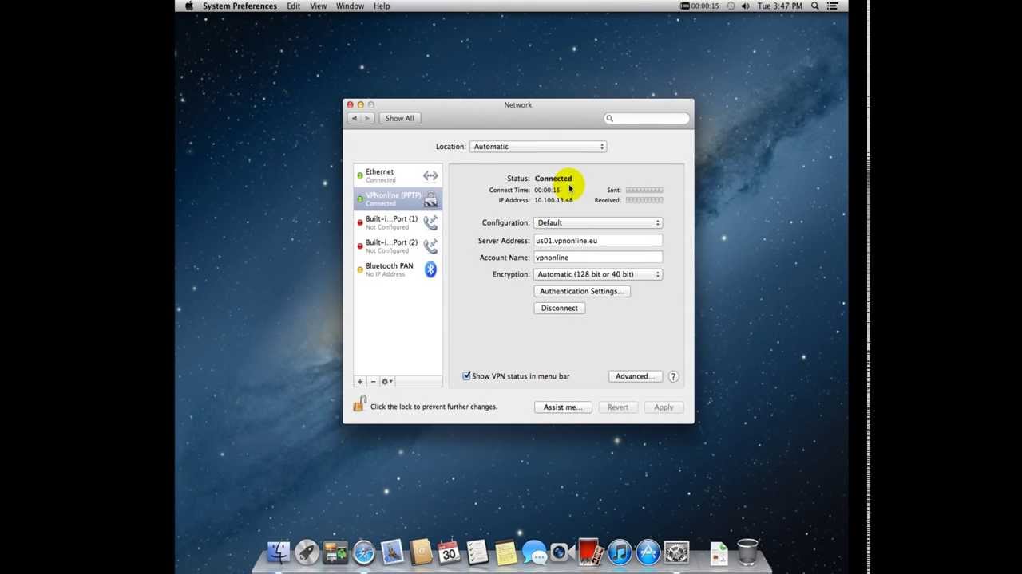Click the Revert button

[x=617, y=407]
